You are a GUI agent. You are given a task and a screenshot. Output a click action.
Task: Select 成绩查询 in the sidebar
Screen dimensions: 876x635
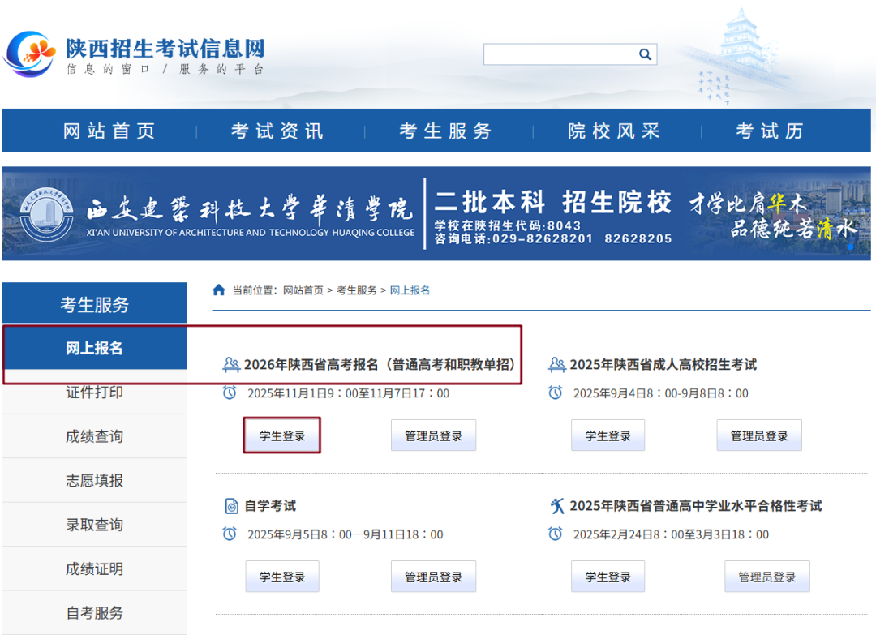coord(94,436)
